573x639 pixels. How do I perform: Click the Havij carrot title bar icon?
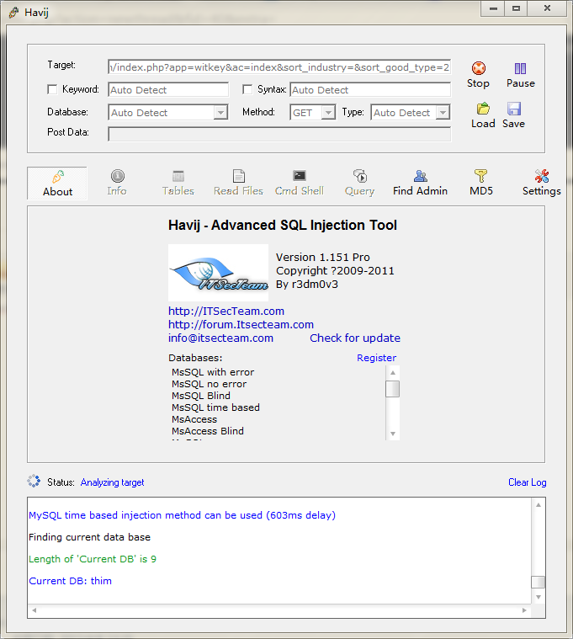[x=13, y=13]
